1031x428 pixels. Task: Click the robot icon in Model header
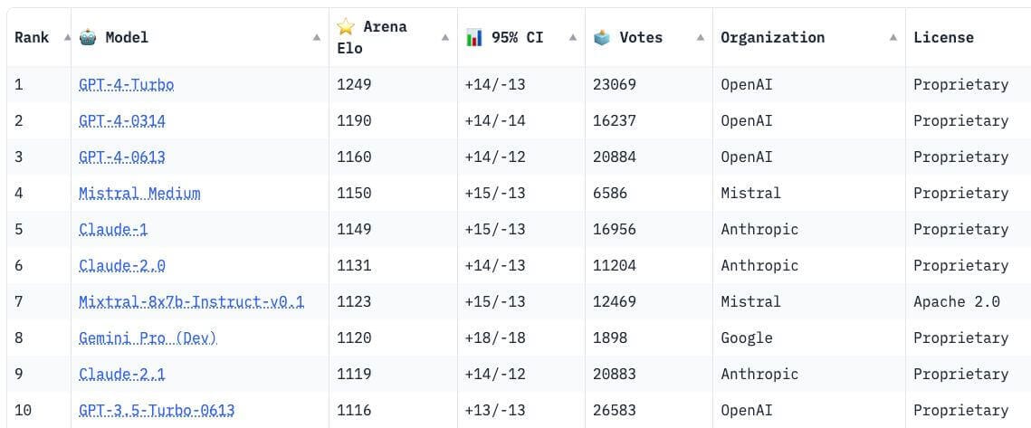point(88,37)
